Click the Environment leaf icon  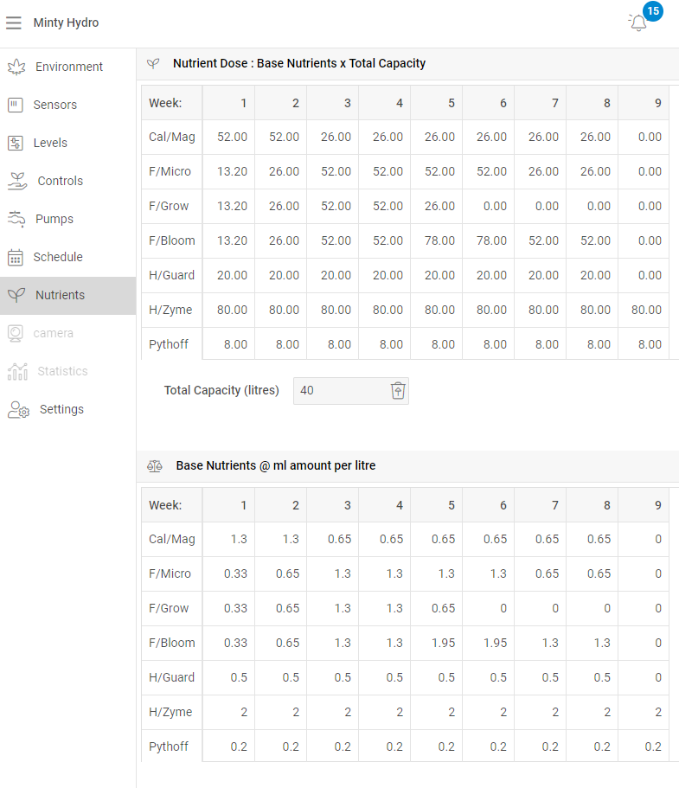point(16,67)
